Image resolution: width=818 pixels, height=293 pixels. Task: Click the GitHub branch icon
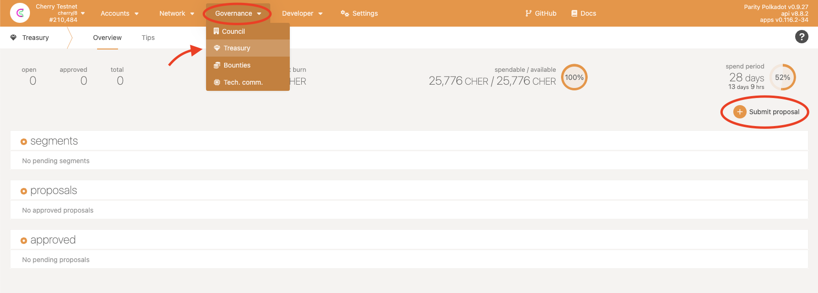click(x=528, y=13)
